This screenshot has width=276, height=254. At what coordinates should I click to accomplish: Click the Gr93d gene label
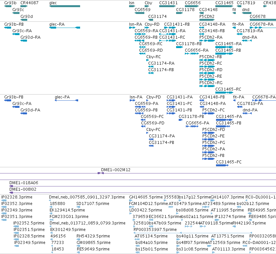click(27, 17)
